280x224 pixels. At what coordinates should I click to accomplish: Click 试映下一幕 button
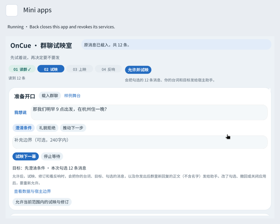click(x=25, y=157)
